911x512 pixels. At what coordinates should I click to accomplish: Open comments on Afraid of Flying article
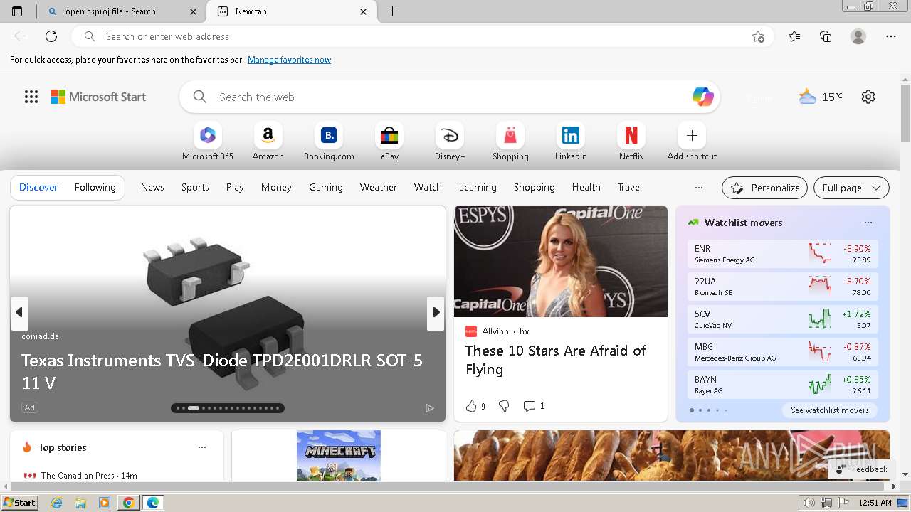click(x=533, y=406)
